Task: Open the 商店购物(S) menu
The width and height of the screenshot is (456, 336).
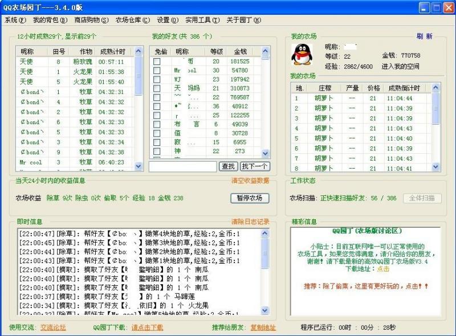Action: pyautogui.click(x=91, y=20)
